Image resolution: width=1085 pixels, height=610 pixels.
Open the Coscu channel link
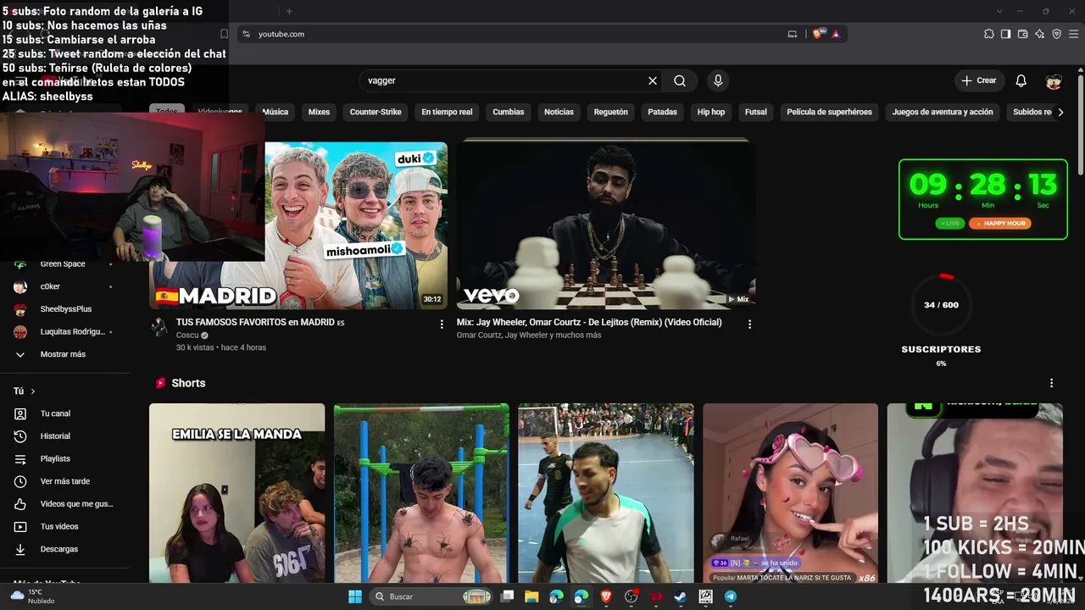click(187, 335)
